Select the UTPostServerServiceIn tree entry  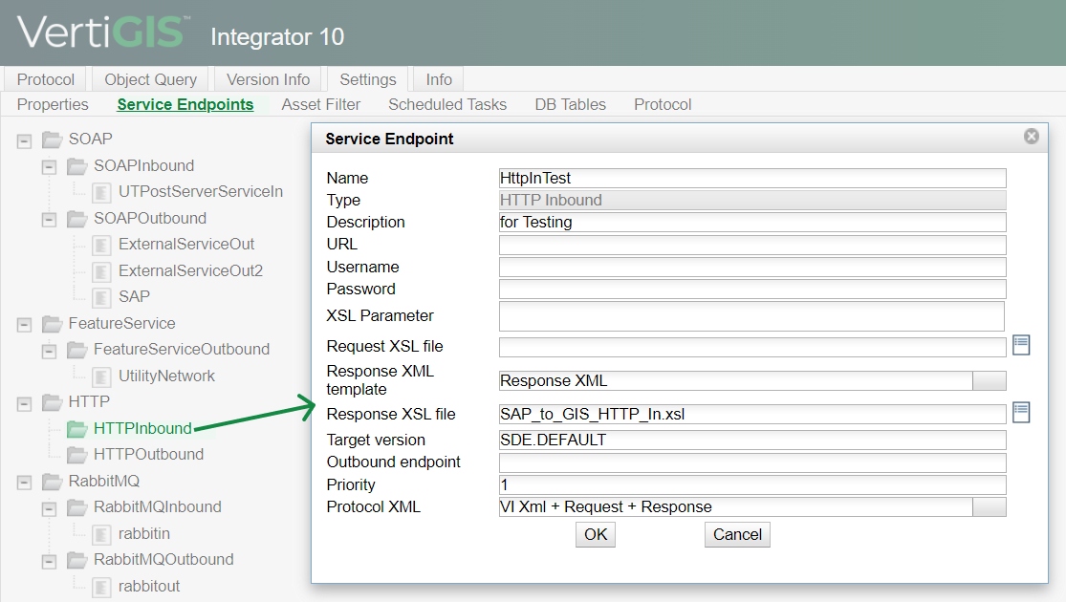[201, 192]
